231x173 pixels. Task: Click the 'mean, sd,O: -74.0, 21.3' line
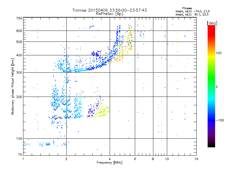click(x=192, y=11)
